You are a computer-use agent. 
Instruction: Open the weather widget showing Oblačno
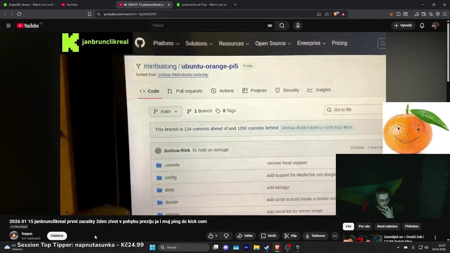[14, 247]
